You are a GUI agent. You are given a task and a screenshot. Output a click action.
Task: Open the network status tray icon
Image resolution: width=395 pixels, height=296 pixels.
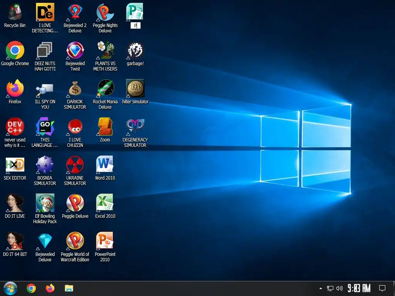coord(330,288)
